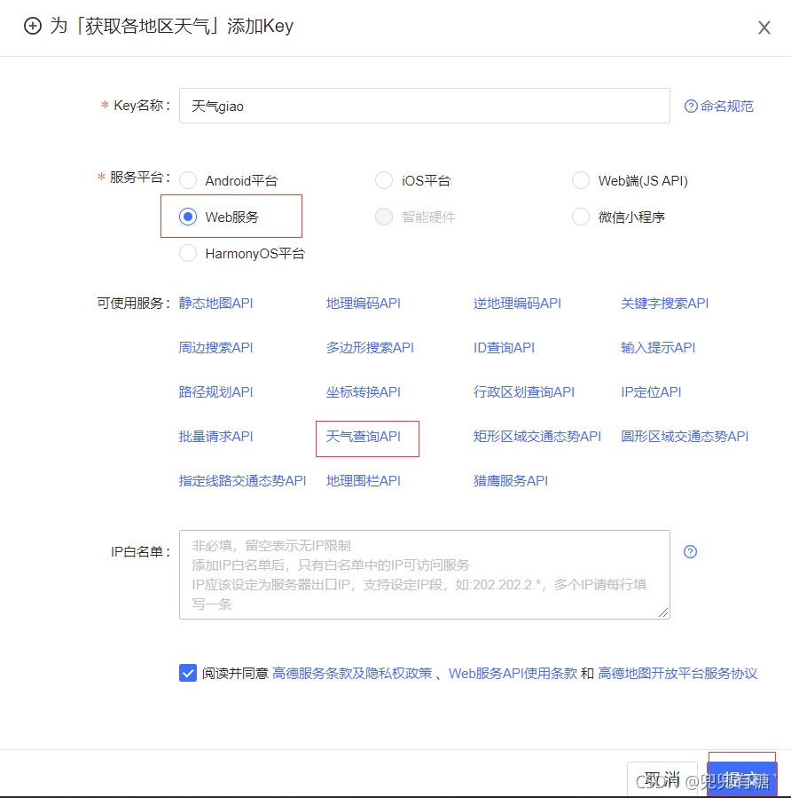
Task: Open the 输入提示API link
Action: pos(658,348)
